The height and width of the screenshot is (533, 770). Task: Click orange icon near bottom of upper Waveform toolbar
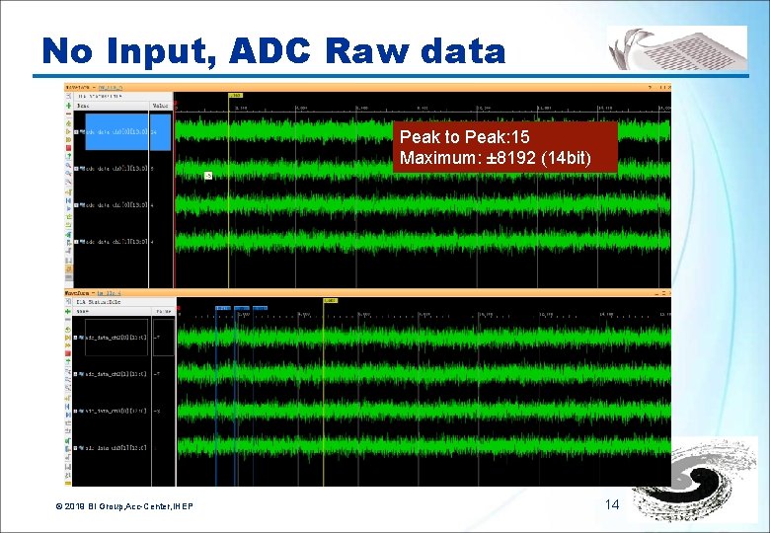[69, 269]
